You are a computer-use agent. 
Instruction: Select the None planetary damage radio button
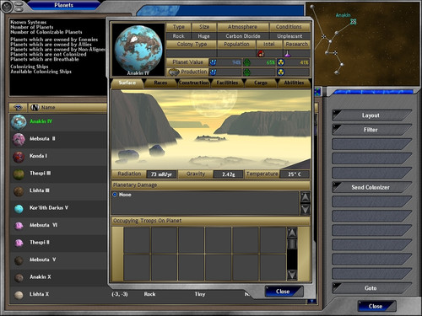(x=115, y=195)
